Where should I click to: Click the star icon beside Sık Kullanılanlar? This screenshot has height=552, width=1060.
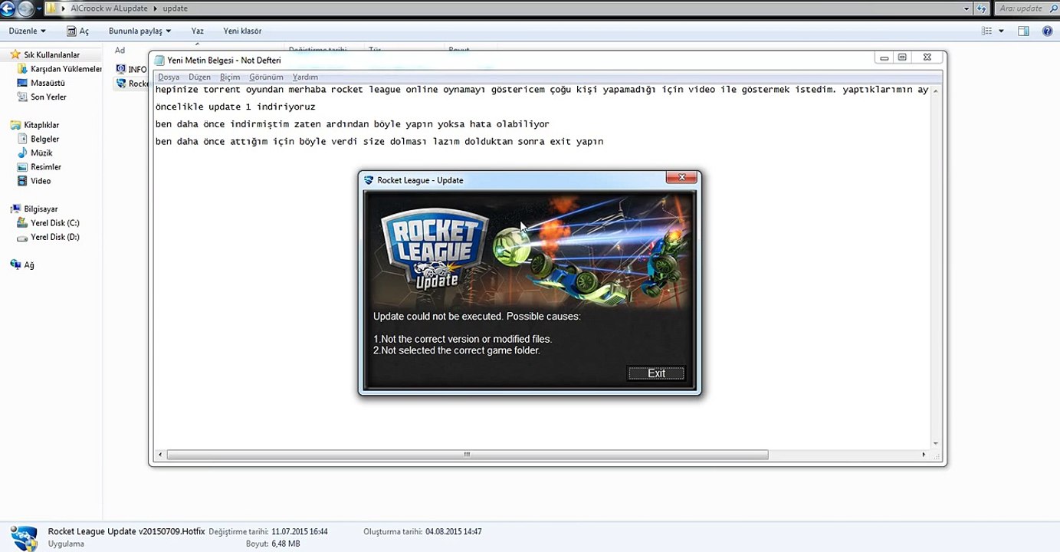pyautogui.click(x=15, y=55)
